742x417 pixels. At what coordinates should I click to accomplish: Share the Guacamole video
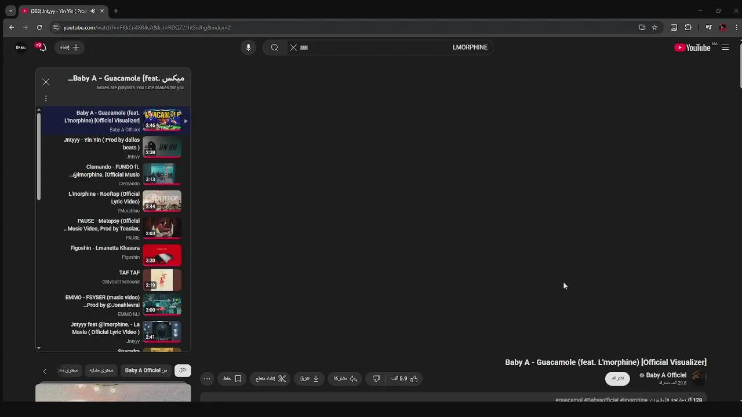(345, 379)
